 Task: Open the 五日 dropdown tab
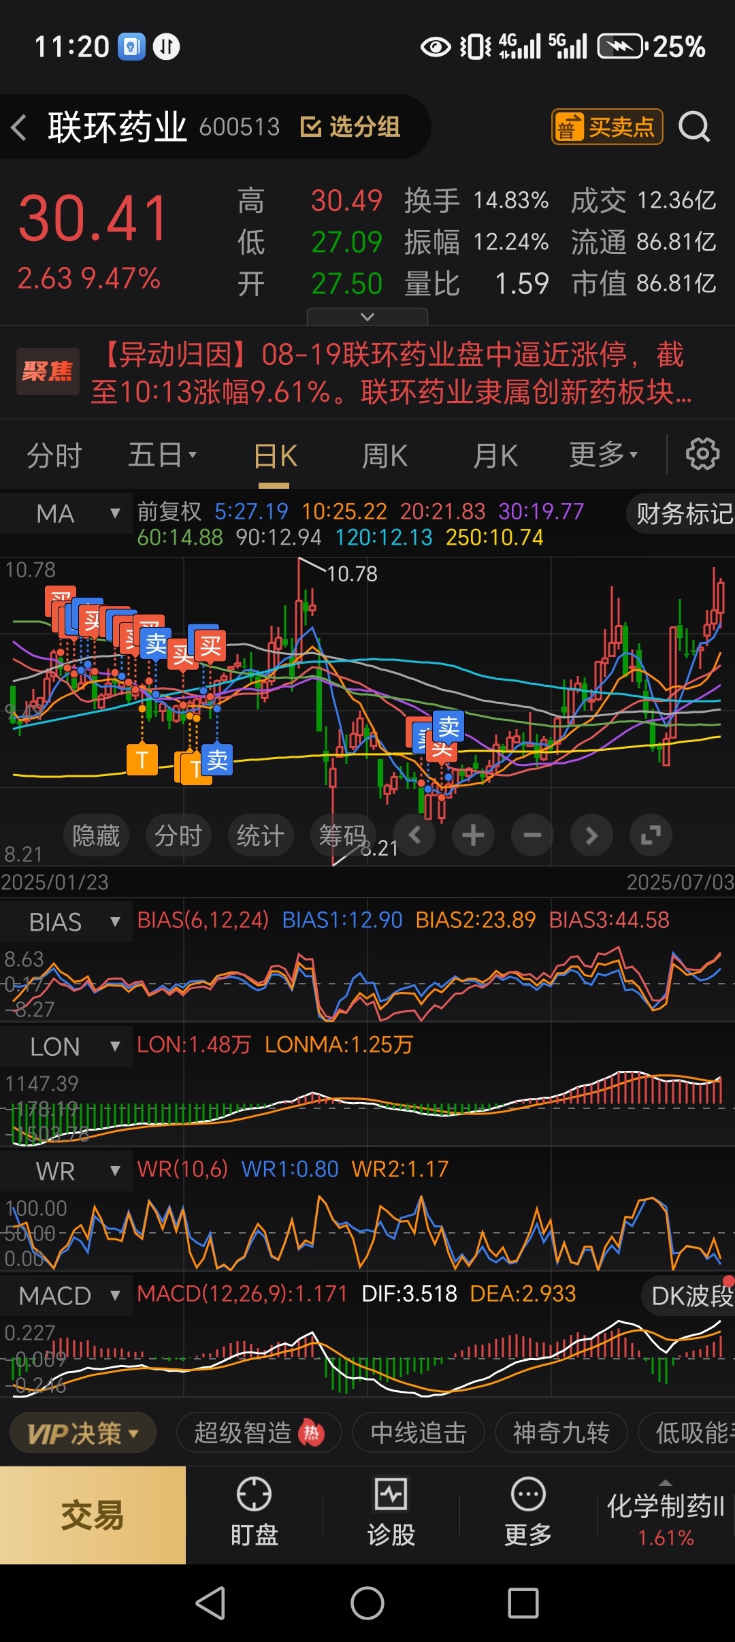[x=162, y=455]
